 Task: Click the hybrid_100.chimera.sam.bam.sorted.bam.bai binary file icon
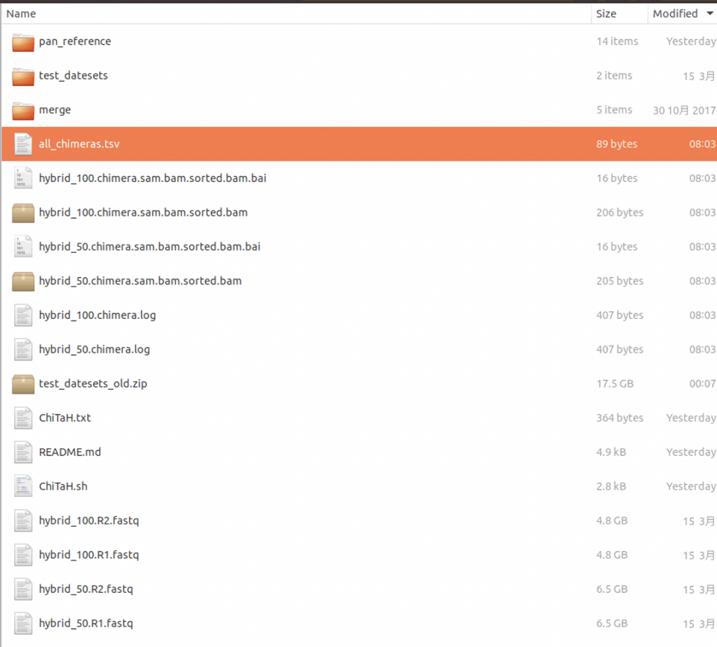pyautogui.click(x=23, y=179)
